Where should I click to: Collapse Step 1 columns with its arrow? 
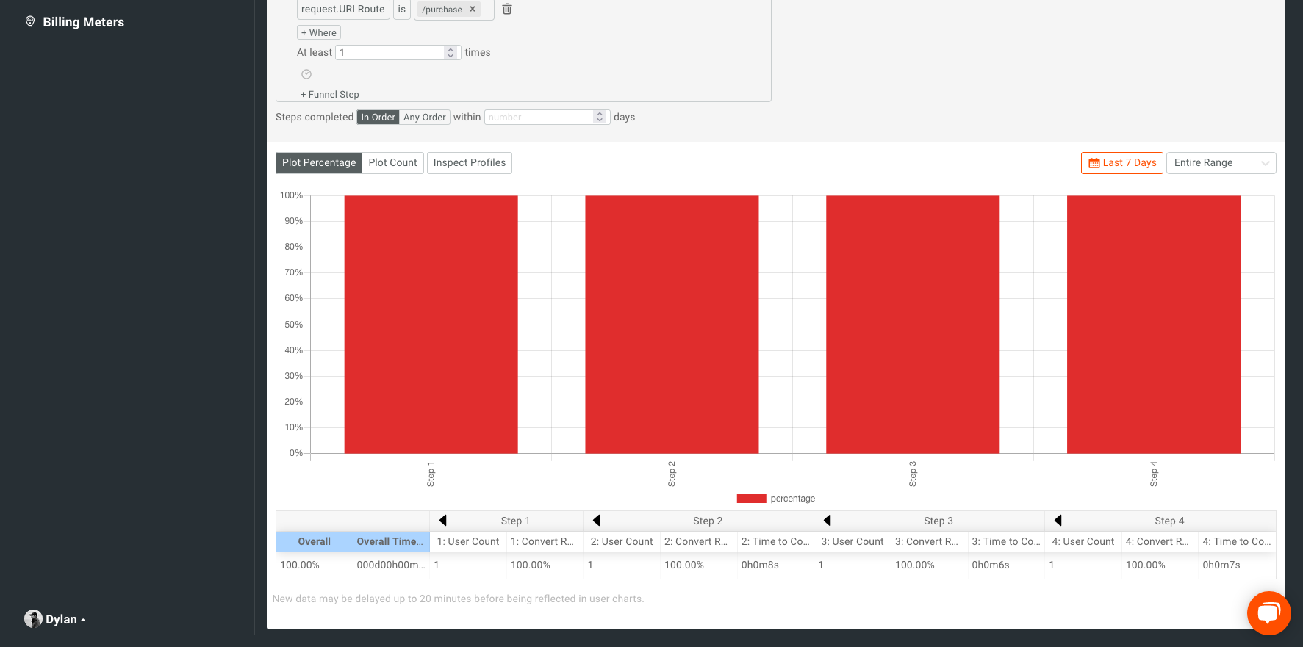443,521
